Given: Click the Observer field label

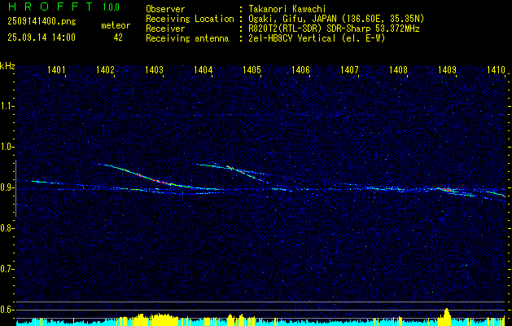Looking at the screenshot, I should pyautogui.click(x=165, y=9).
